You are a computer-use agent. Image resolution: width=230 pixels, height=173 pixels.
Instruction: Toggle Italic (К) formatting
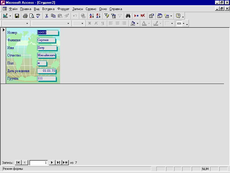tap(96, 23)
